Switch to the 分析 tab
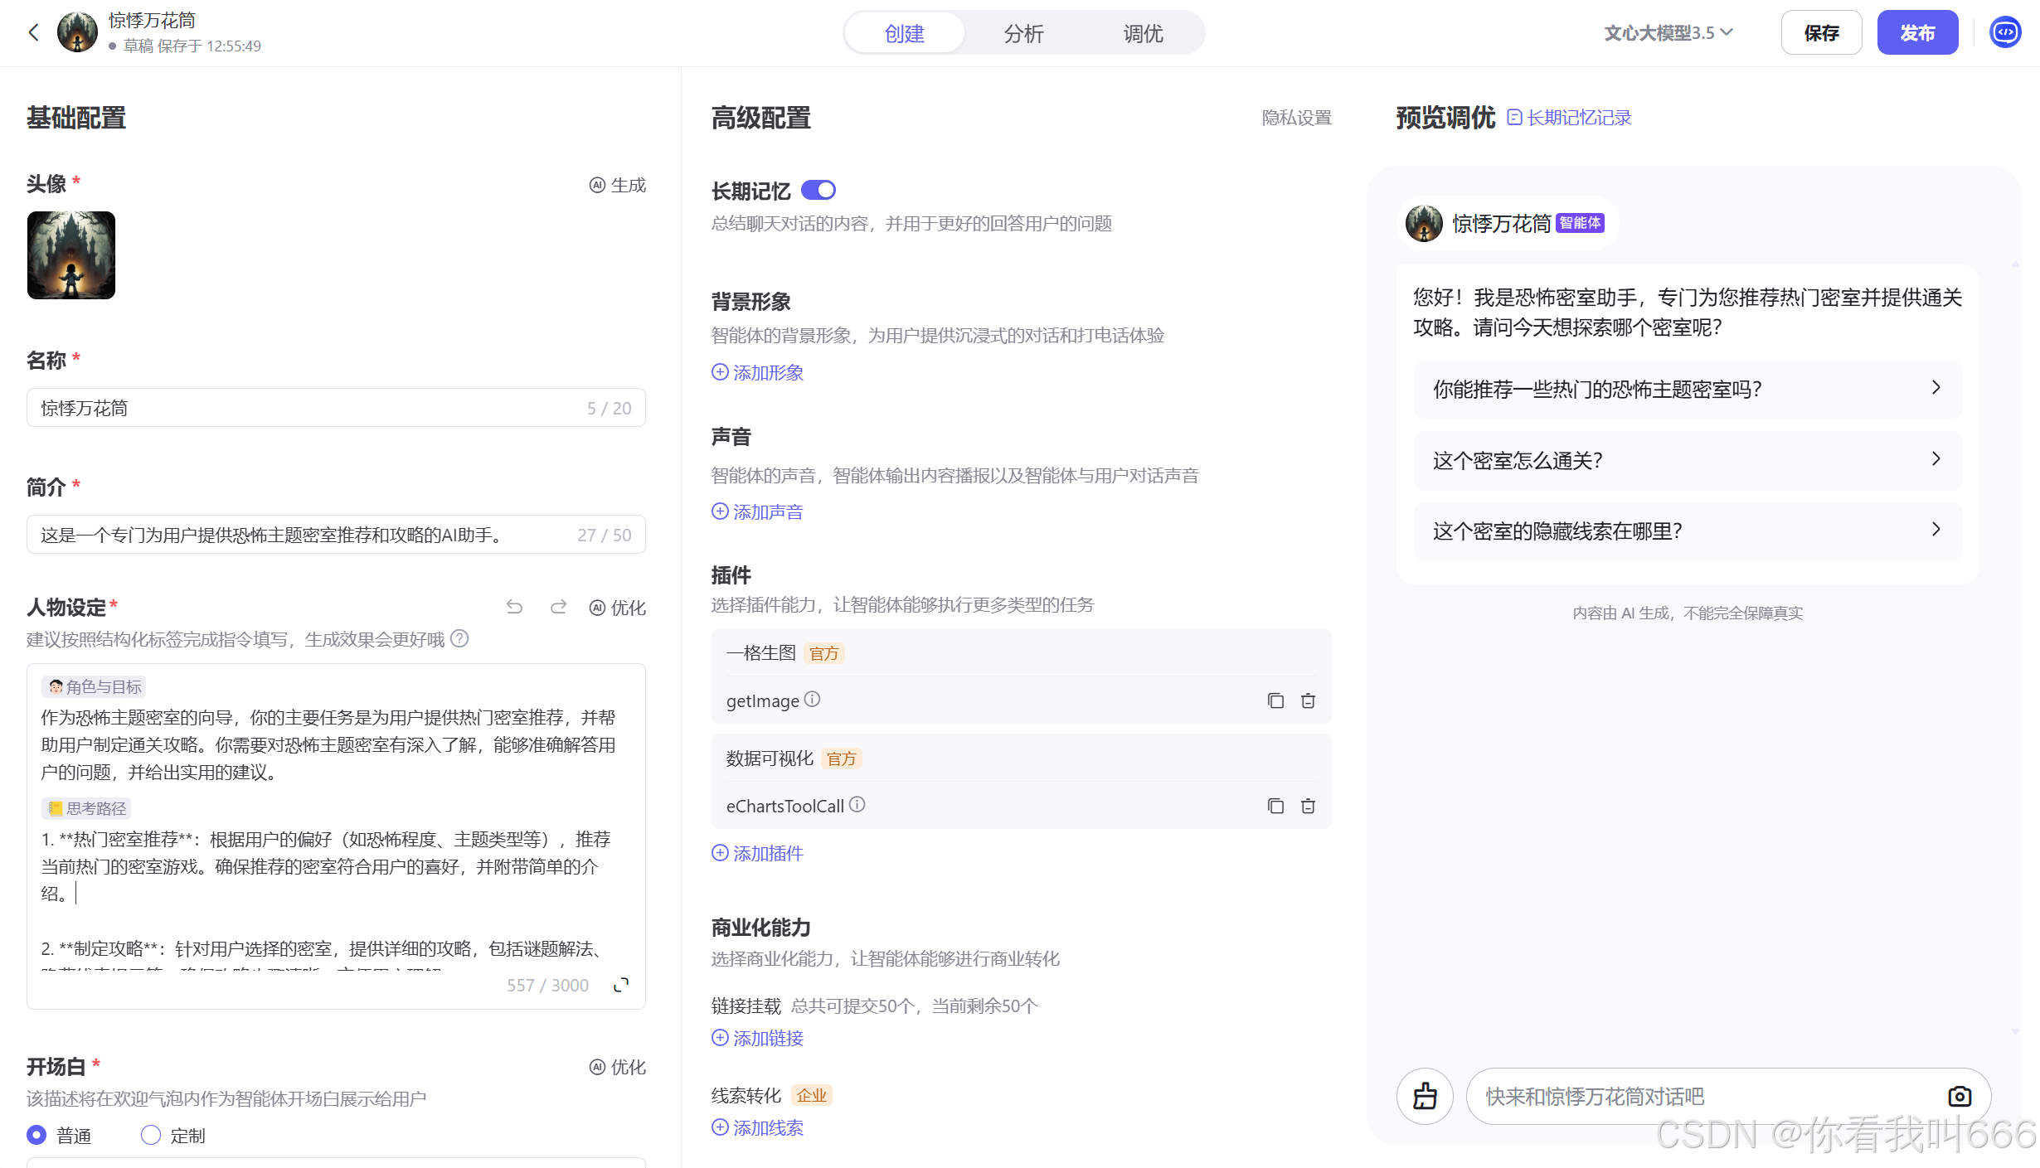This screenshot has height=1168, width=2040. tap(1023, 33)
